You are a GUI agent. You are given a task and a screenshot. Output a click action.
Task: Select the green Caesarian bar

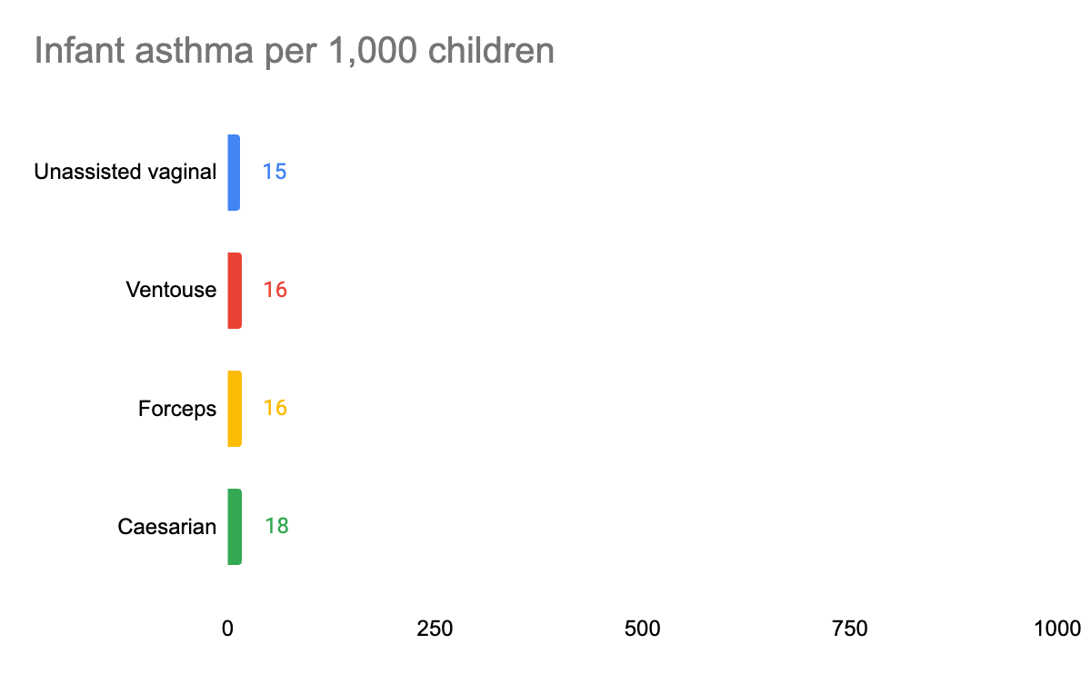(235, 527)
